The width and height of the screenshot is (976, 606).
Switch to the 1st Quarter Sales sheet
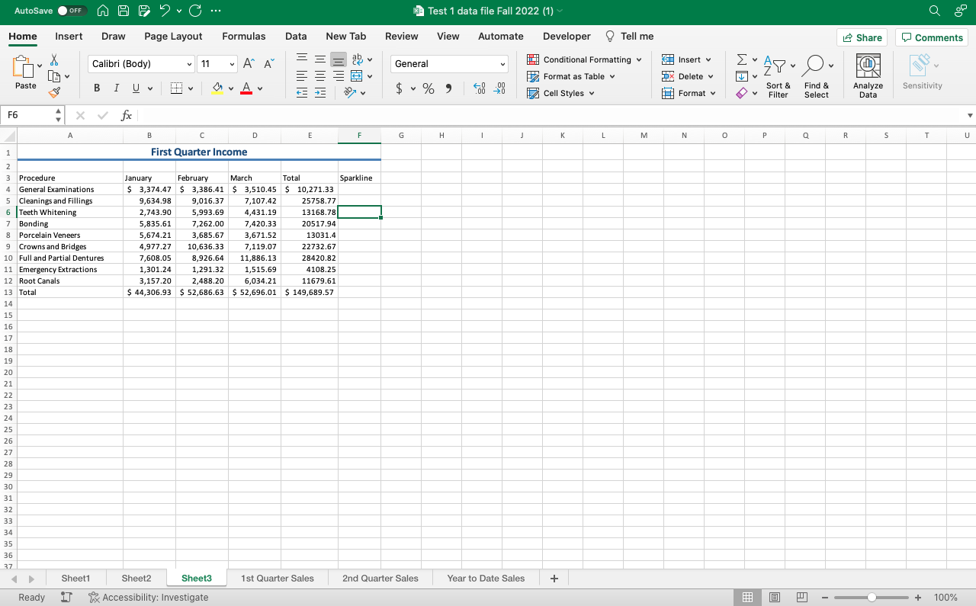[x=278, y=579]
